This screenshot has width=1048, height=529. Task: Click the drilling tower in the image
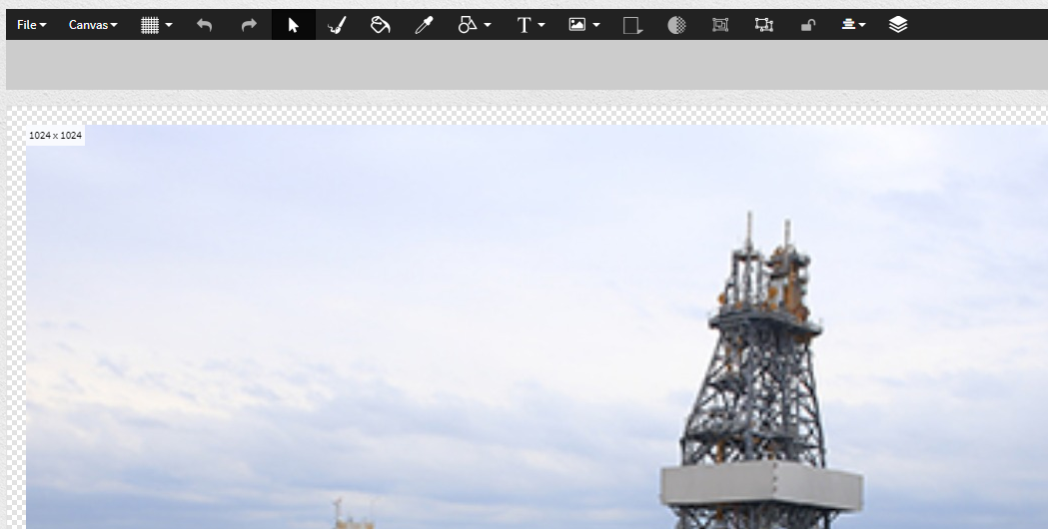[762, 370]
